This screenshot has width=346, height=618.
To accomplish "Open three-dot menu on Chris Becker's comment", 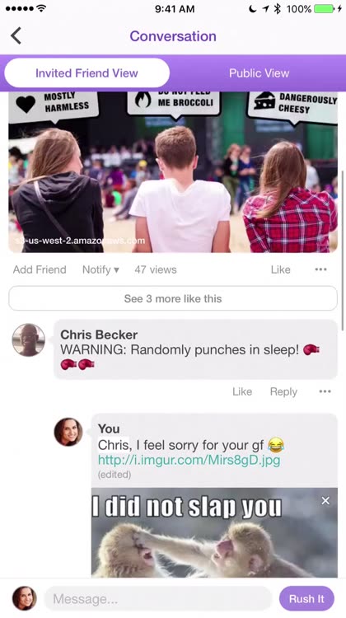I will [x=325, y=391].
